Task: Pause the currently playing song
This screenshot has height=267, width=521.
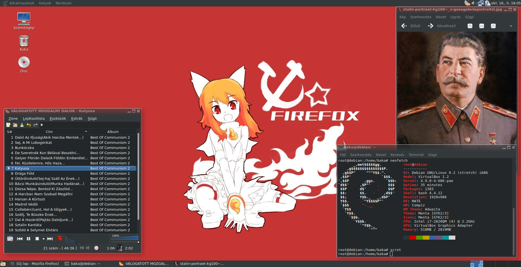Action: click(x=28, y=239)
